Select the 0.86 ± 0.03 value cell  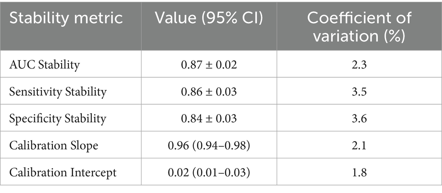(x=208, y=92)
